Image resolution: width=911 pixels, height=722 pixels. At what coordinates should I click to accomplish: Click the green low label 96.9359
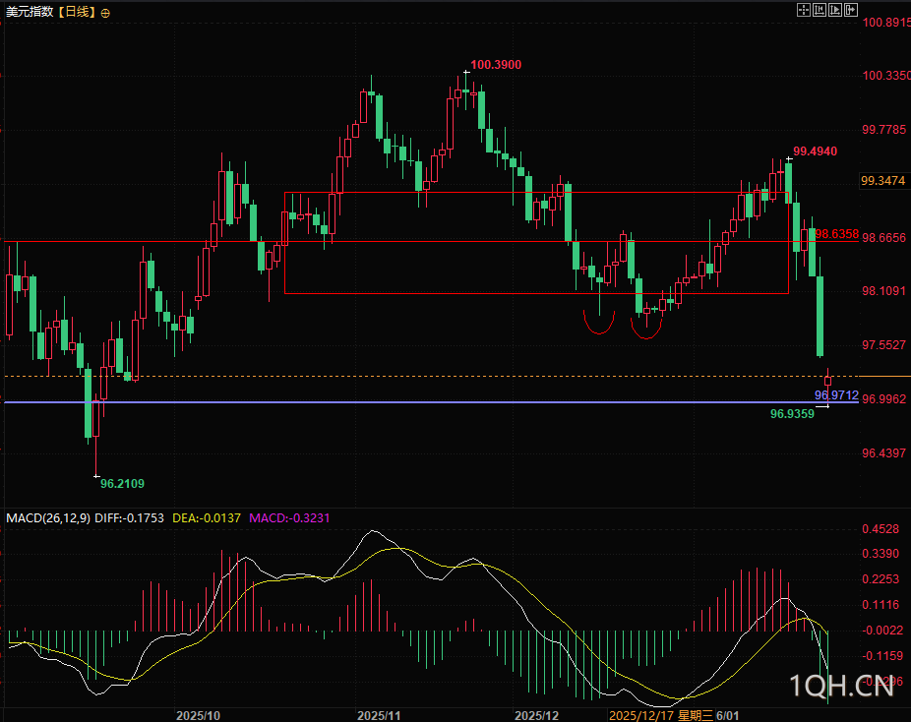click(792, 413)
